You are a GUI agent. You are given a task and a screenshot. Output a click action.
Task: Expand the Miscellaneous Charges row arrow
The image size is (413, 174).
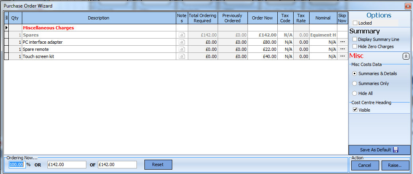tap(6, 28)
